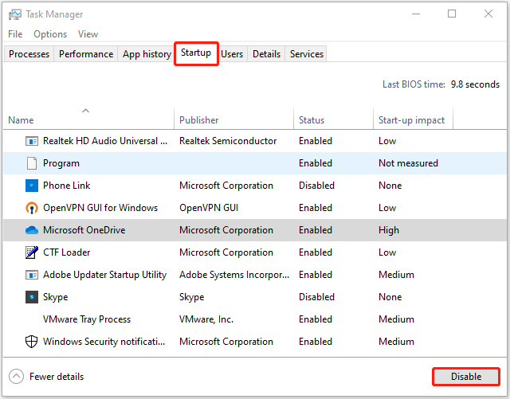This screenshot has height=399, width=510.
Task: Click Fewer details label text
Action: coord(57,377)
